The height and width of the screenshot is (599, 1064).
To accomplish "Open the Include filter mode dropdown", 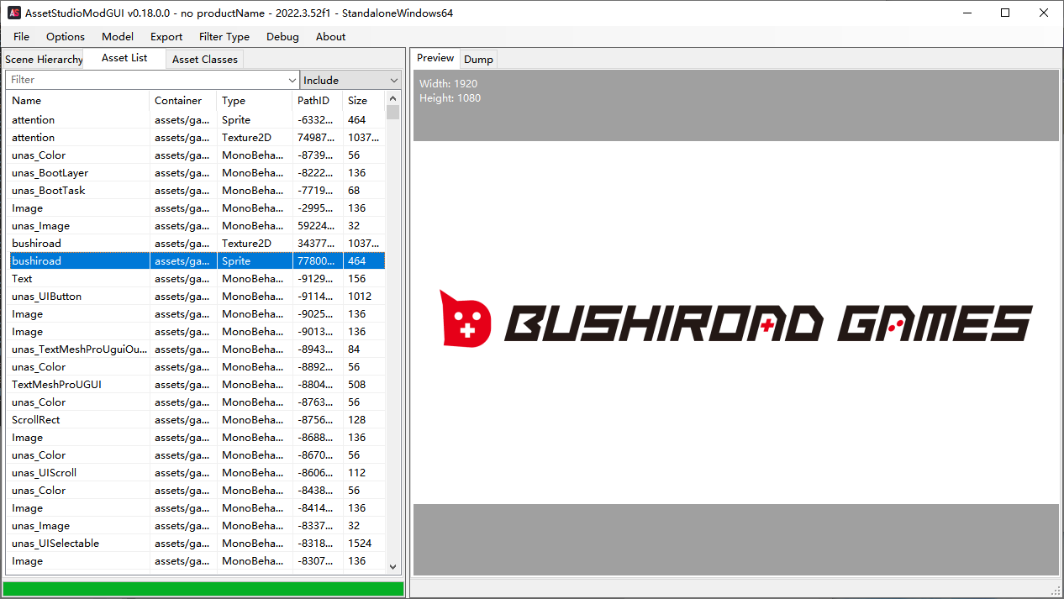I will point(350,80).
